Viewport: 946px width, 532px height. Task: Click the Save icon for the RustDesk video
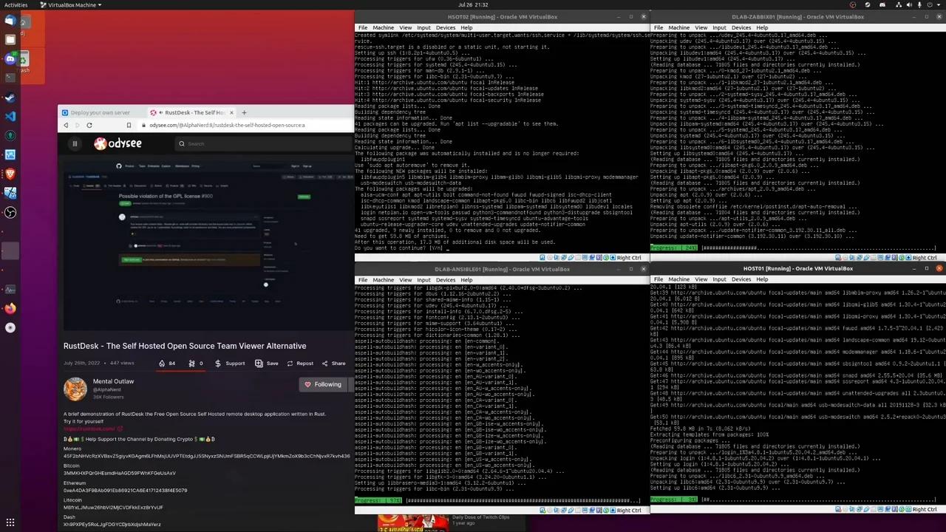(x=259, y=363)
